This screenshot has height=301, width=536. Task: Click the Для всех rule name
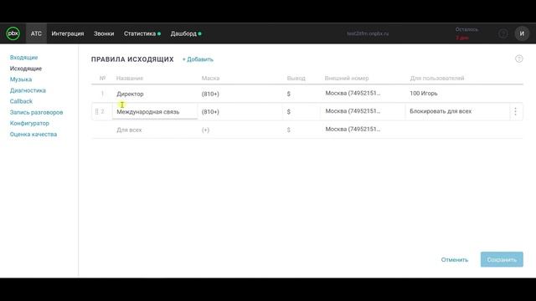129,130
